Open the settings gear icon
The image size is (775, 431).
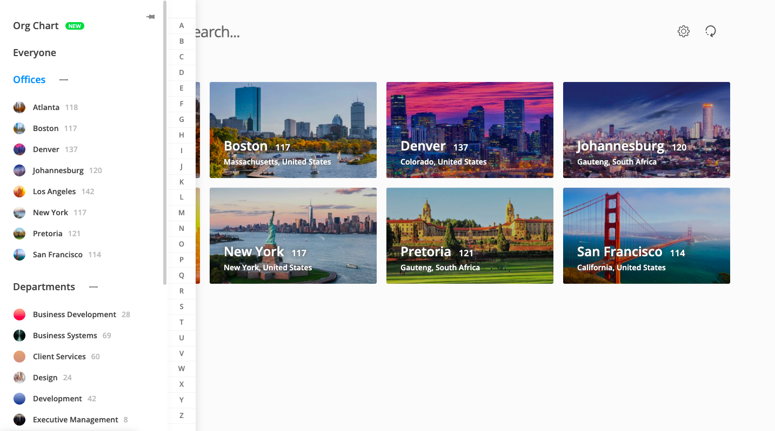tap(684, 31)
